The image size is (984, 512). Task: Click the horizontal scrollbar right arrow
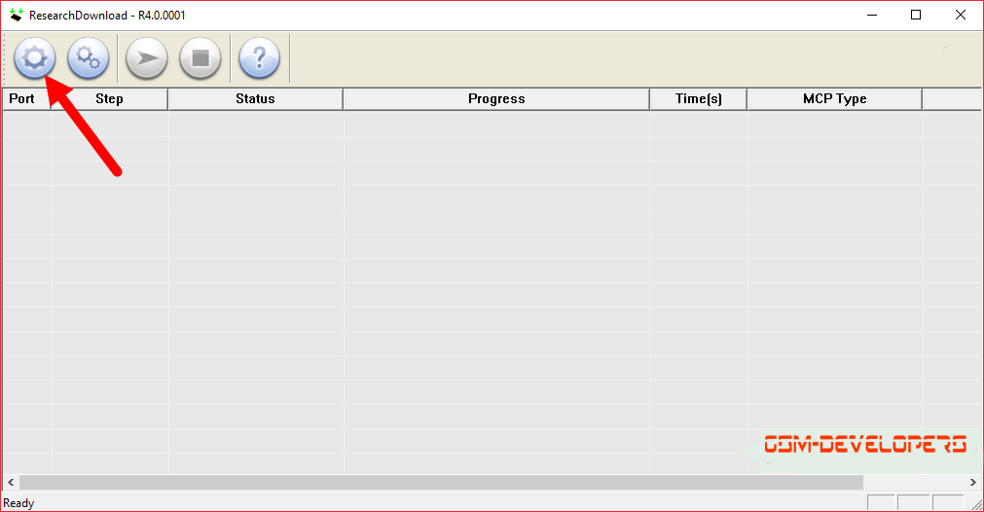click(972, 483)
